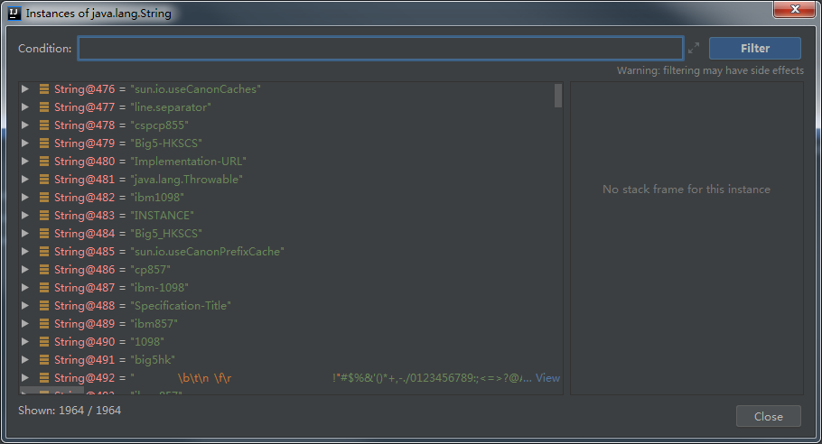Click the "Shown: 1964 / 1964" status text
822x444 pixels.
[x=70, y=410]
